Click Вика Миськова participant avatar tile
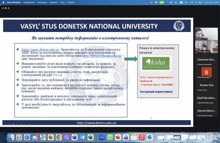The image size is (220, 143). coord(206,72)
